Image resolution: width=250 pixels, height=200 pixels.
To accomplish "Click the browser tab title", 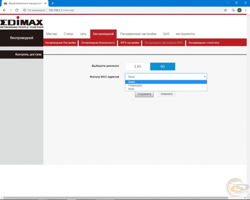I will click(25, 3).
